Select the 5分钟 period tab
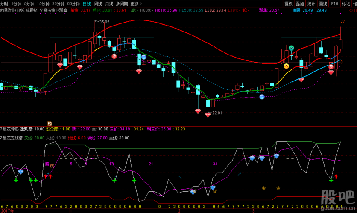Viewport: 357px width, 213px height. pos(29,4)
